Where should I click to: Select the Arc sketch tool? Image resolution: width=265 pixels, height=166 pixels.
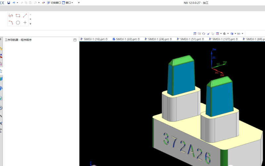point(11,23)
